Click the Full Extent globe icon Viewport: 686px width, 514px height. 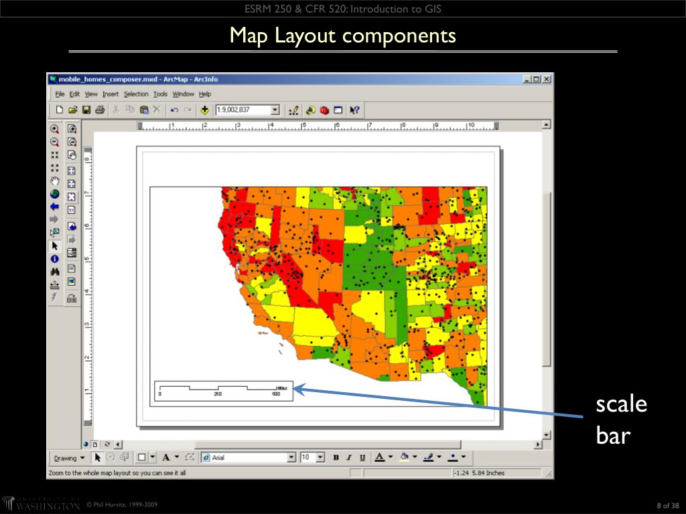(55, 193)
